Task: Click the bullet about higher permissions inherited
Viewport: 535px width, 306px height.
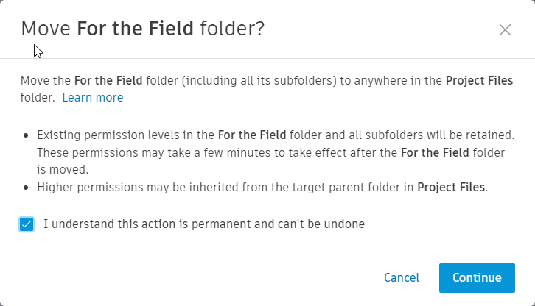Action: pyautogui.click(x=262, y=187)
